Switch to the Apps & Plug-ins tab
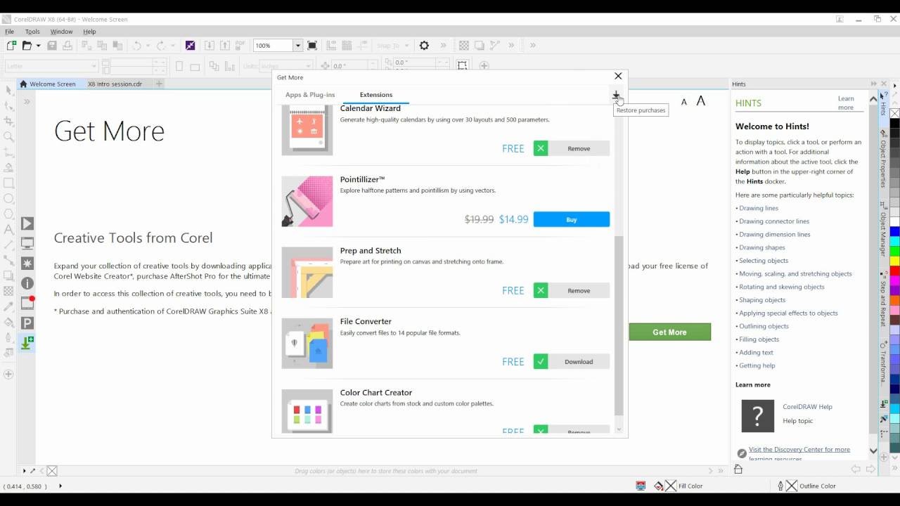 [x=310, y=95]
